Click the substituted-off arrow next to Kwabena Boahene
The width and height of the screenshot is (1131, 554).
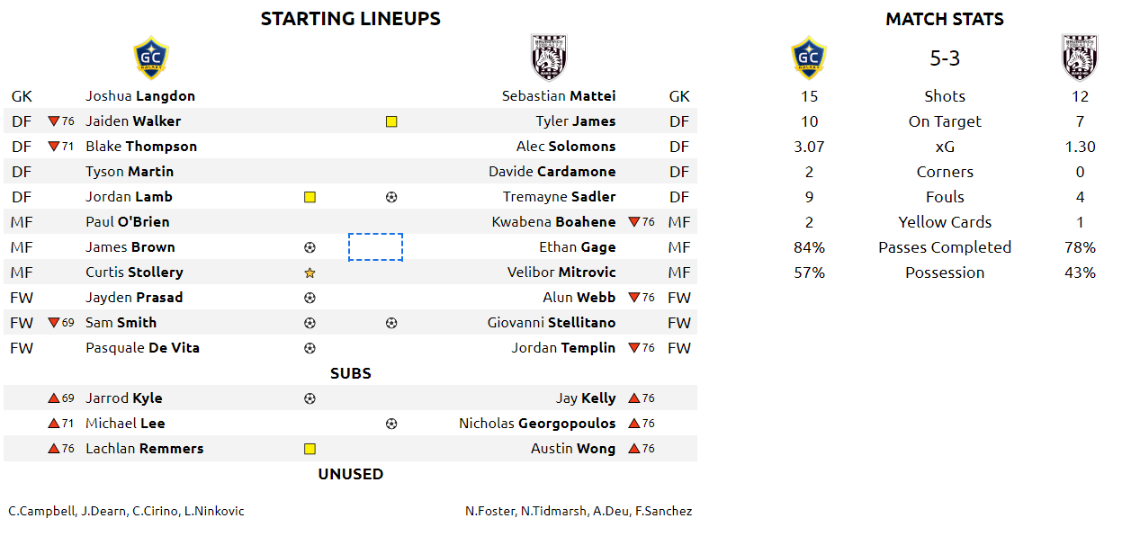634,222
